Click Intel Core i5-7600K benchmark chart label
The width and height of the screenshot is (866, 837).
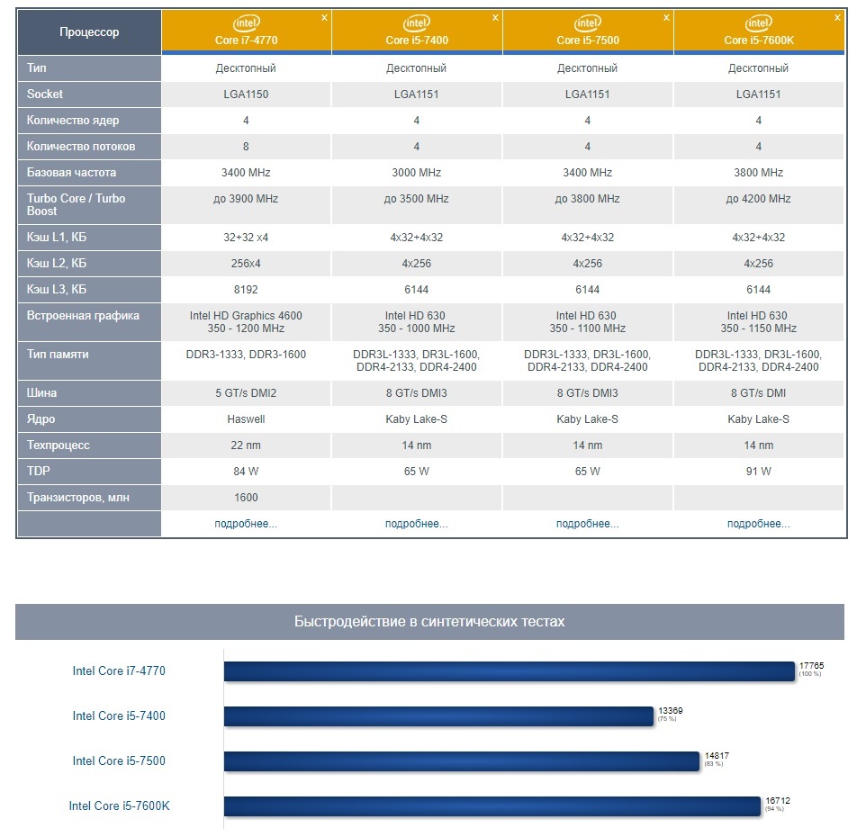click(x=119, y=805)
